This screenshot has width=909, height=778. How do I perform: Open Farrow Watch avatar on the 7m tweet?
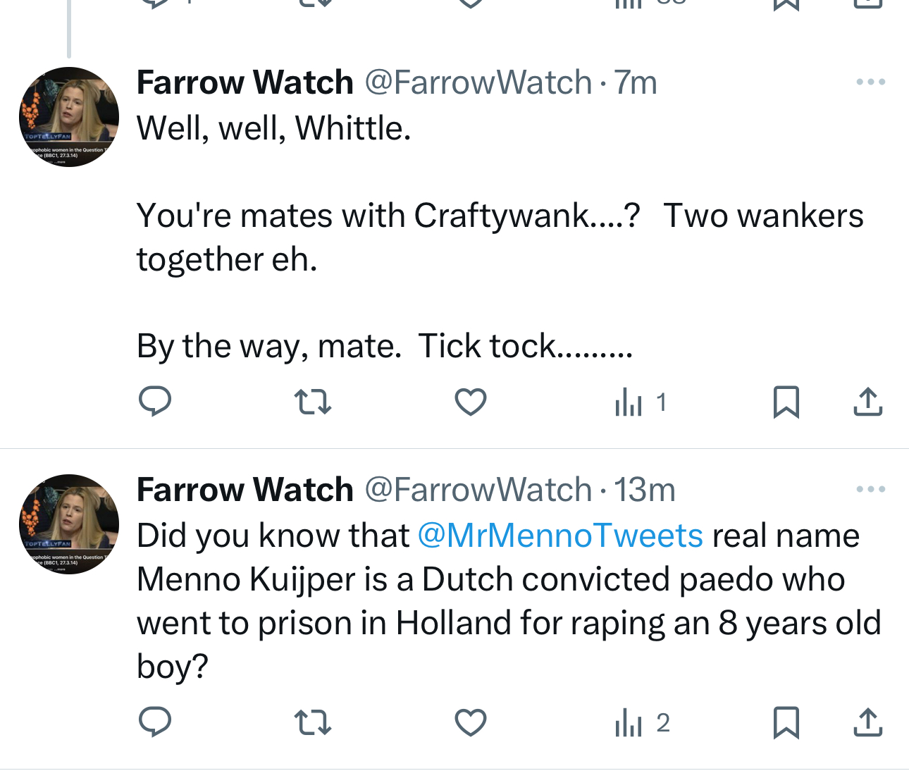pos(69,117)
